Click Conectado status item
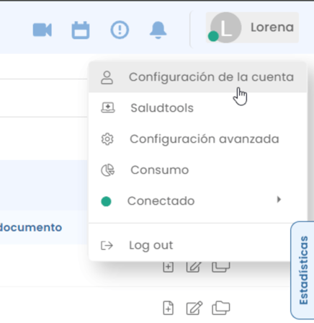 tap(198, 201)
